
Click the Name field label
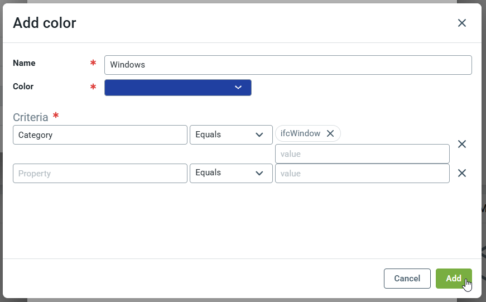(24, 63)
